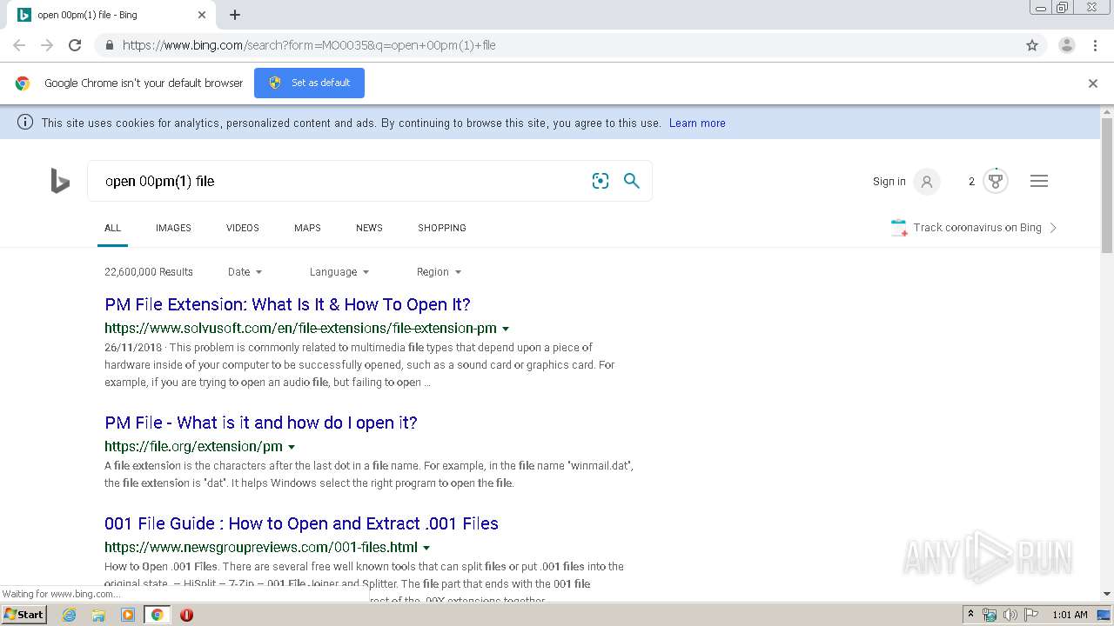Open PM File Extension result link
Viewport: 1114px width, 626px height.
[287, 304]
